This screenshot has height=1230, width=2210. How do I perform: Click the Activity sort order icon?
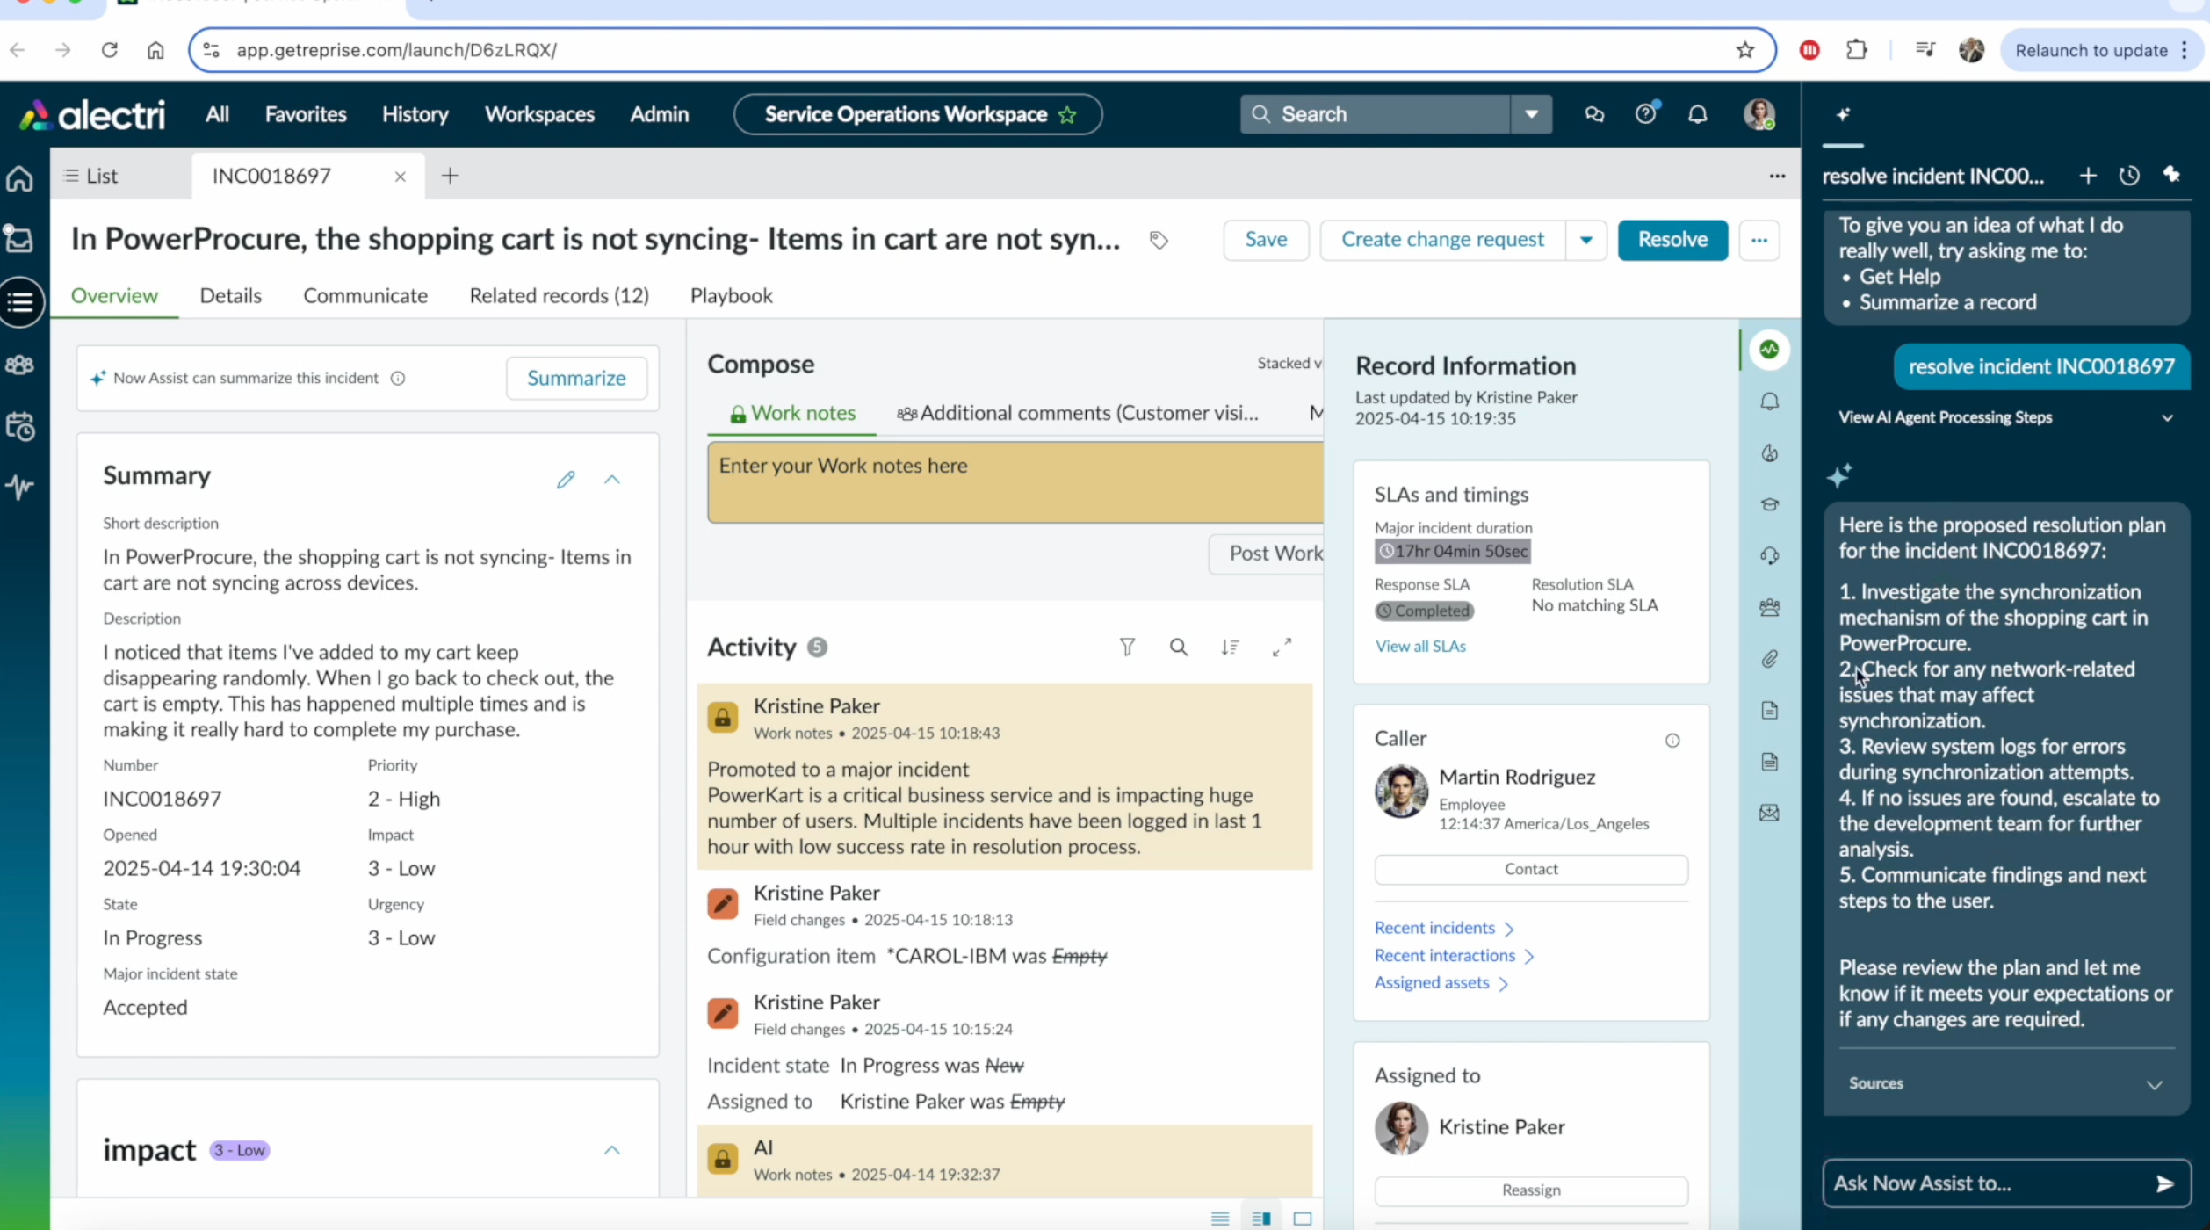point(1230,648)
